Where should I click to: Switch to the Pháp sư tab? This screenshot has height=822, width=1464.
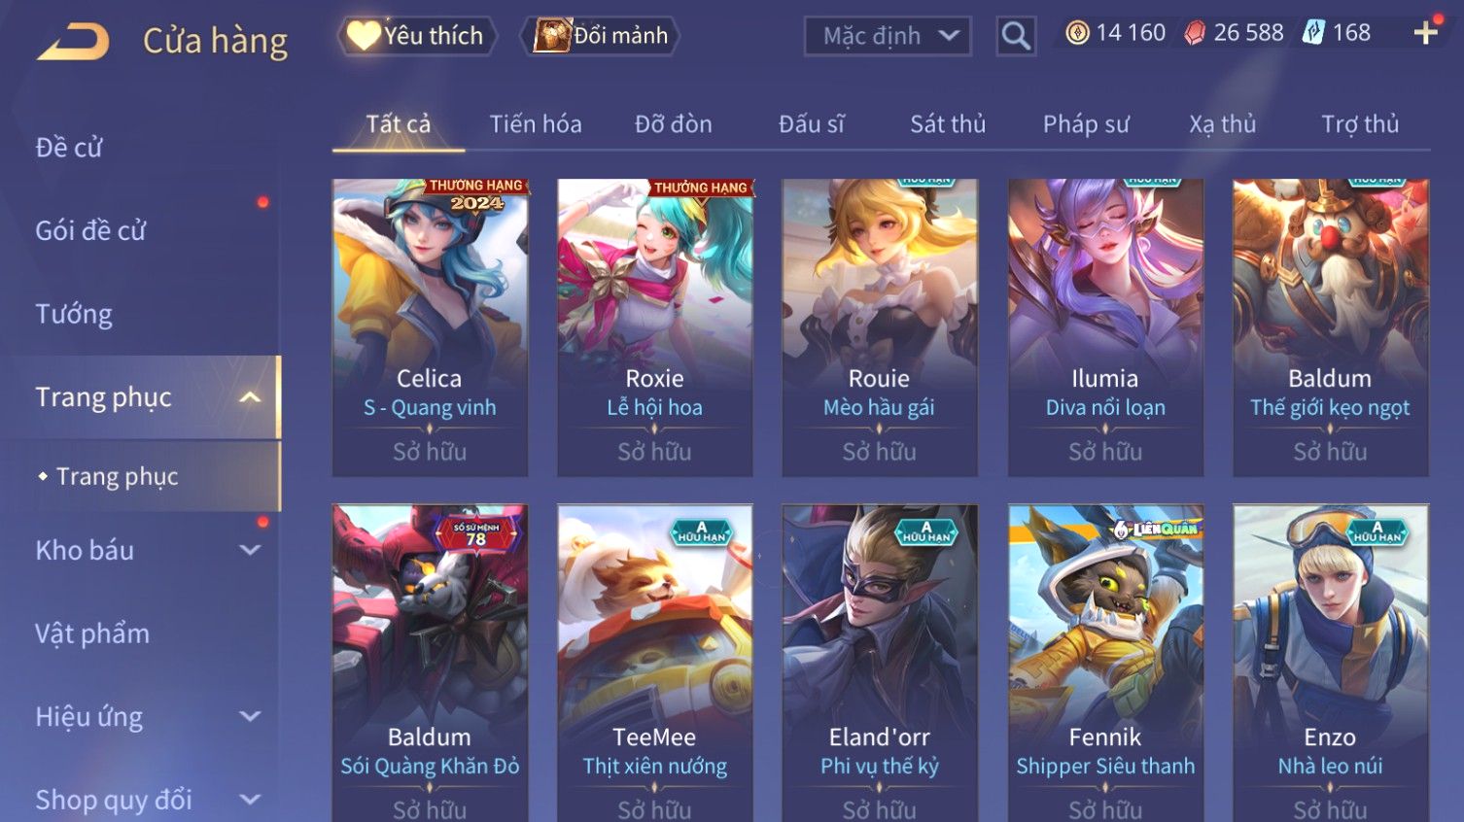(x=1086, y=124)
